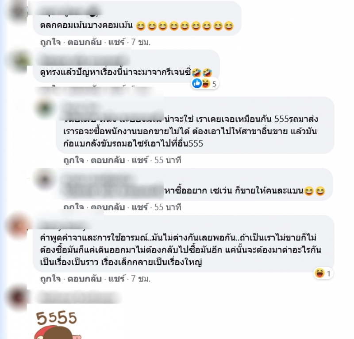Click the laughing emoji beside the thumbs-up icon
This screenshot has height=339, width=354.
click(x=206, y=84)
